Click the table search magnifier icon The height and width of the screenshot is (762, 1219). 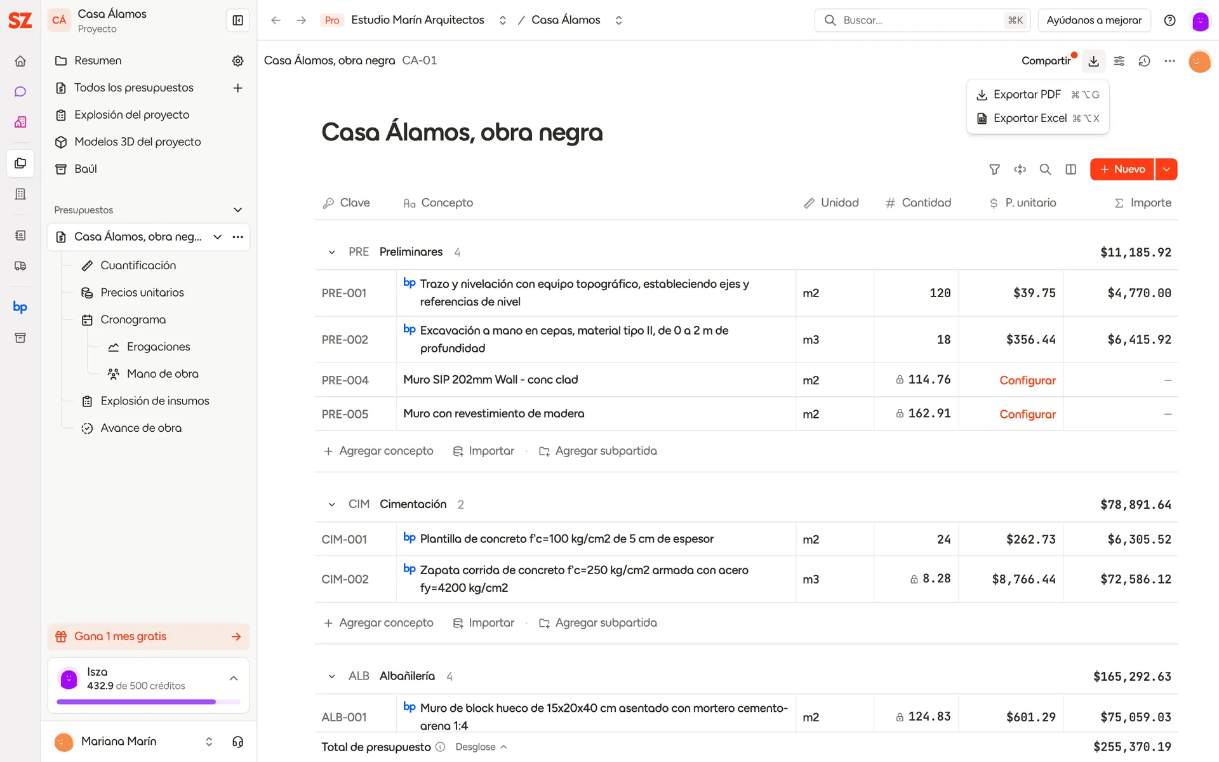pyautogui.click(x=1046, y=170)
